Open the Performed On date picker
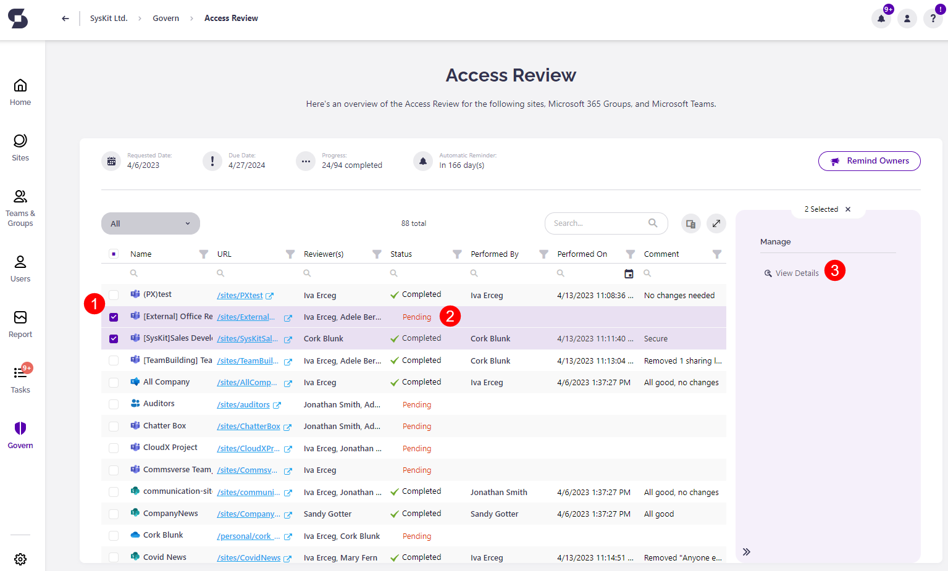This screenshot has width=948, height=571. 629,273
